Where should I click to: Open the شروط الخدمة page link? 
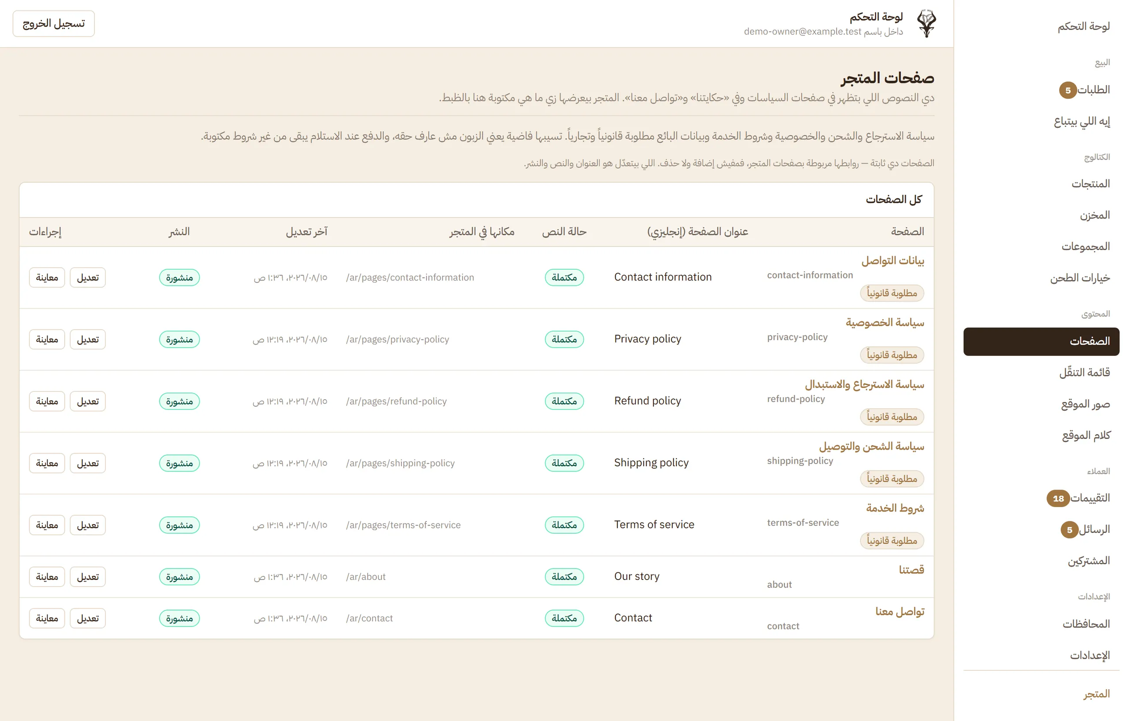(895, 508)
